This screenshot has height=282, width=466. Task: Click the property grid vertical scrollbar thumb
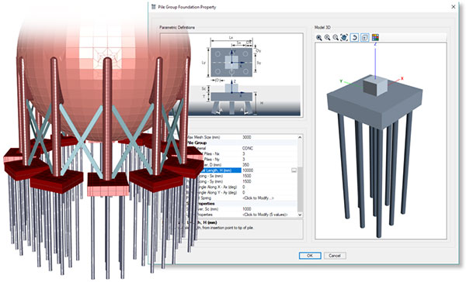coord(300,189)
